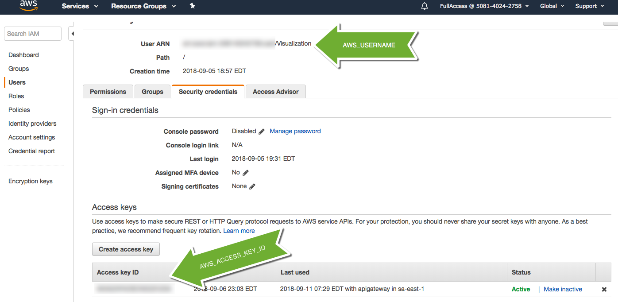This screenshot has width=618, height=302.
Task: Switch to the Groups tab
Action: (152, 92)
